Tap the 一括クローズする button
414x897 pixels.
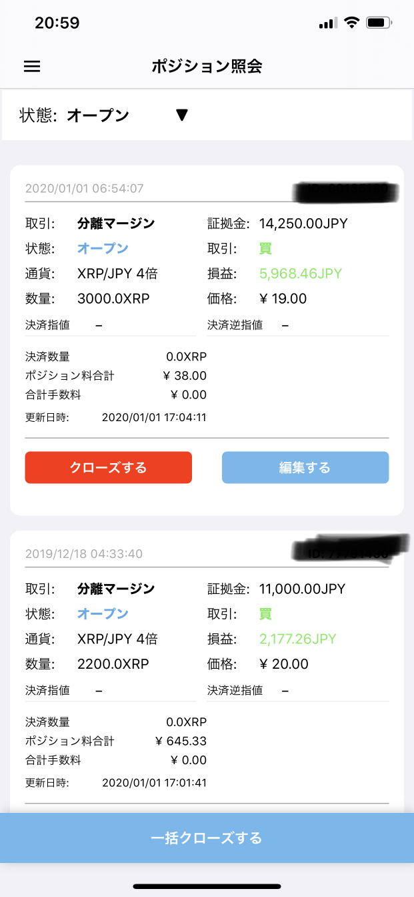[x=207, y=838]
